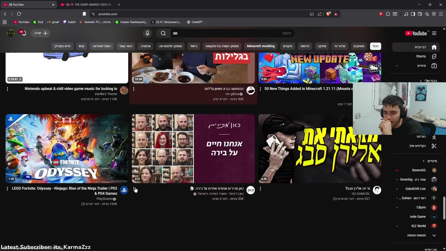Select the חדשות filter chip
The image size is (446, 251).
(x=305, y=46)
